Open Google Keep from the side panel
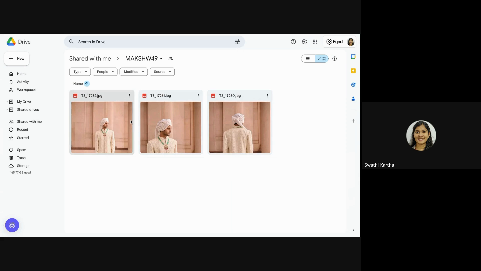481x271 pixels. (x=353, y=71)
